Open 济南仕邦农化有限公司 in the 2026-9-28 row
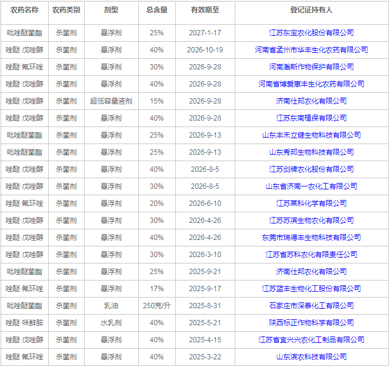 [x=311, y=101]
